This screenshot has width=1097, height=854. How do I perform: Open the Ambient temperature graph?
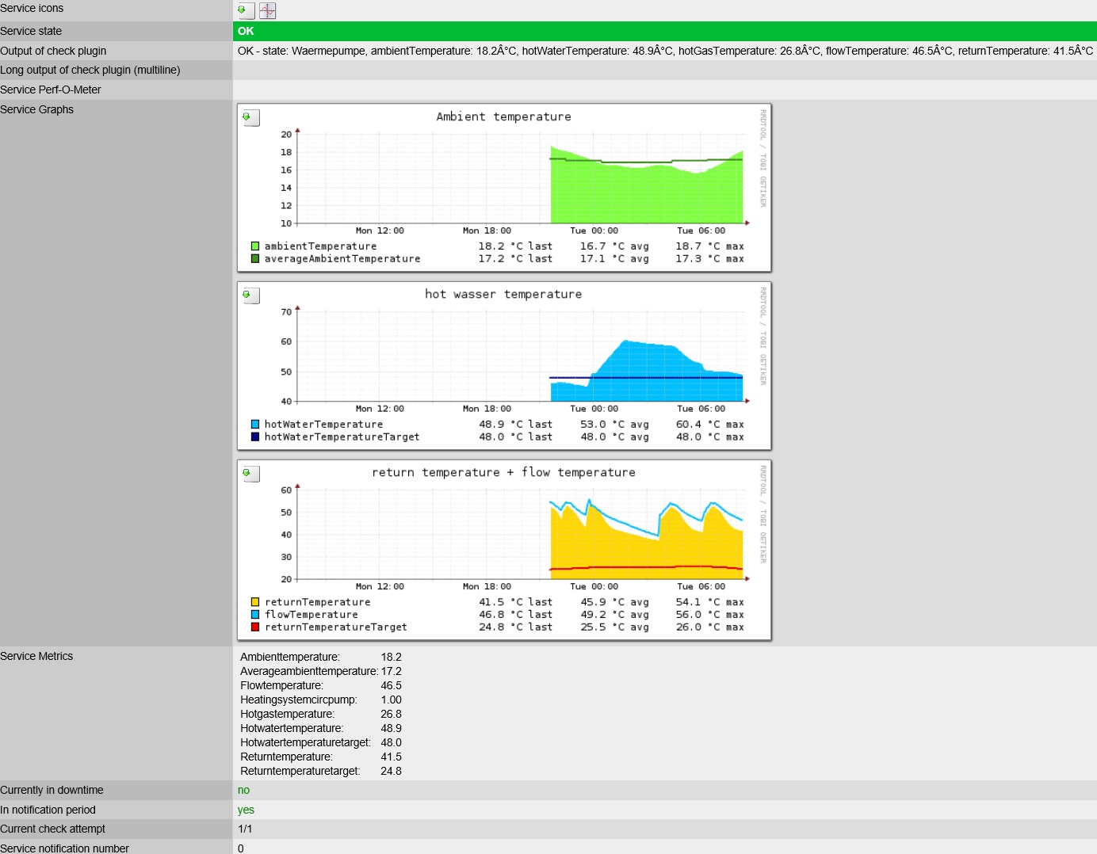(x=504, y=188)
